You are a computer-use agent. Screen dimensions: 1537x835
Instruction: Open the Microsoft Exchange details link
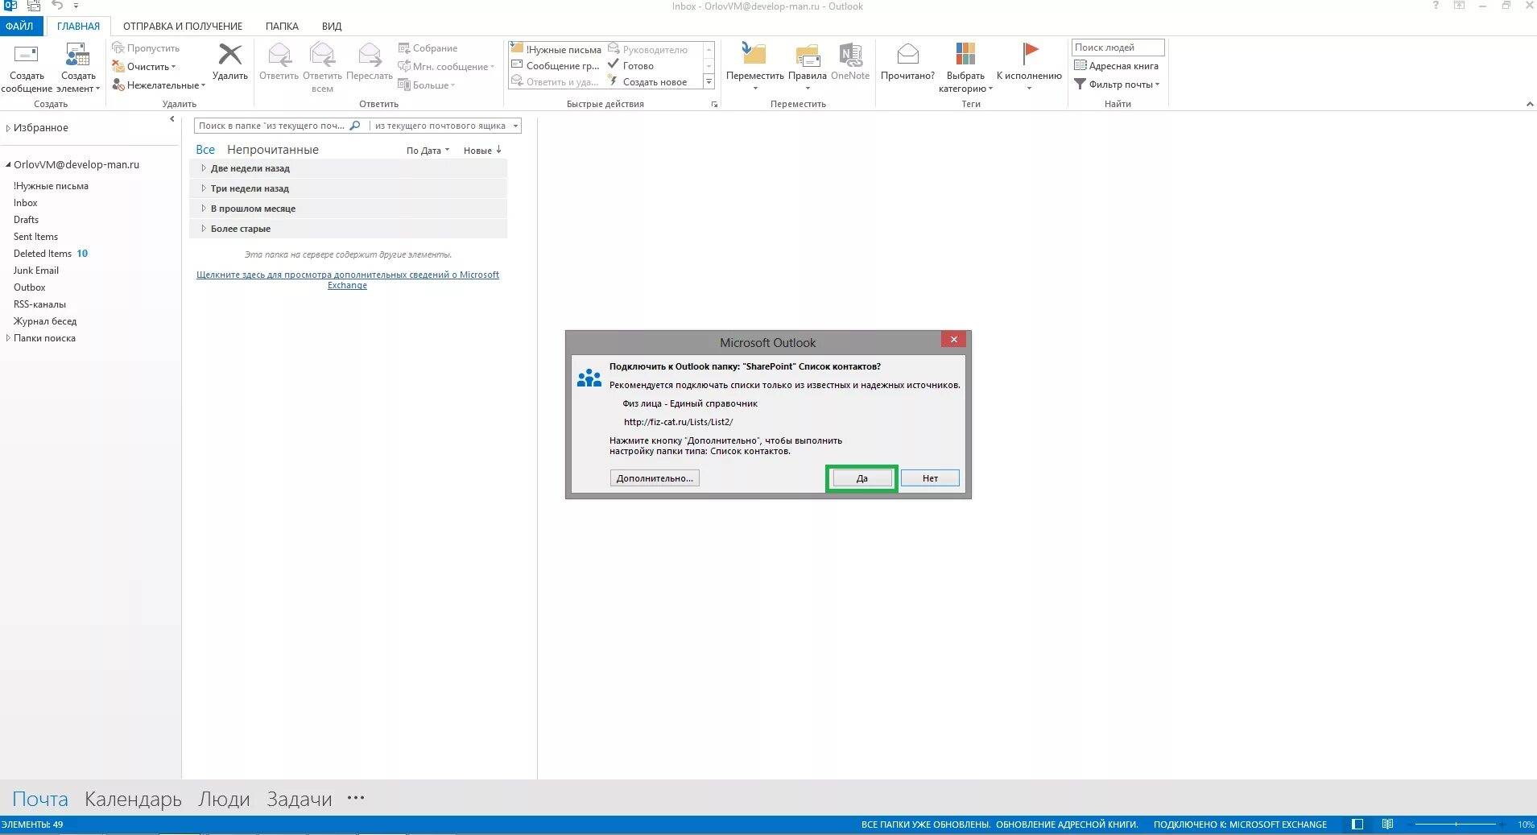[348, 280]
